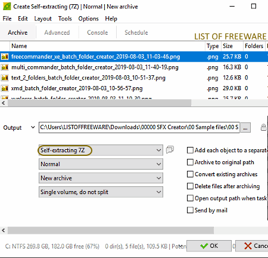Open the Layout menu
Viewport: 268px width, 258px height.
tap(43, 19)
